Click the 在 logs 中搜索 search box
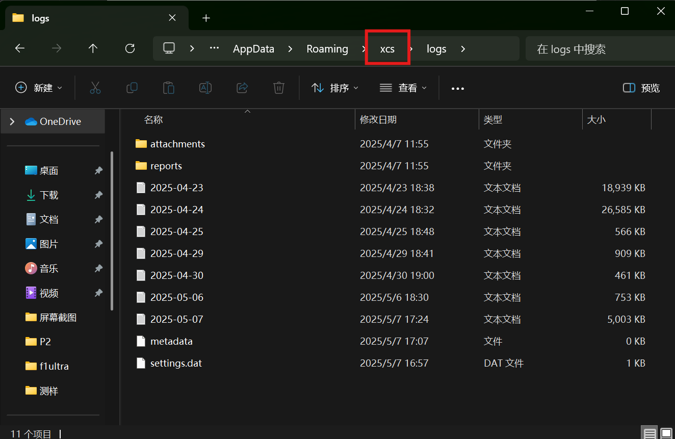This screenshot has height=439, width=675. pyautogui.click(x=600, y=49)
